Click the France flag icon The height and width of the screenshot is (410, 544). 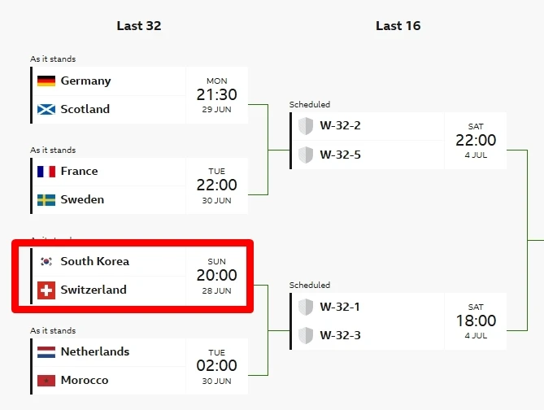click(46, 172)
